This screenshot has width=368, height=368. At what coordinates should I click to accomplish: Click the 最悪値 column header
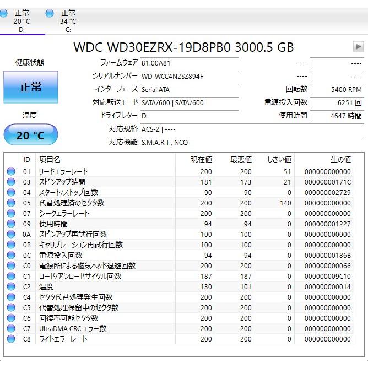point(235,160)
